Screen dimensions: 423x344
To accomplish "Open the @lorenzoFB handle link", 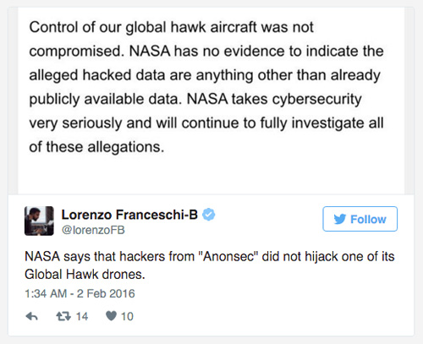I will click(93, 230).
